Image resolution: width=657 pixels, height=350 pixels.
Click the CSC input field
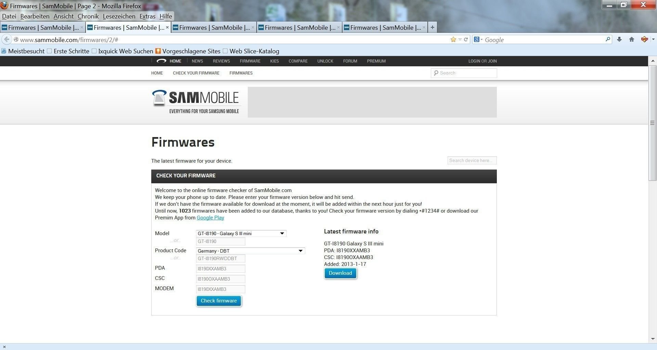coord(221,279)
